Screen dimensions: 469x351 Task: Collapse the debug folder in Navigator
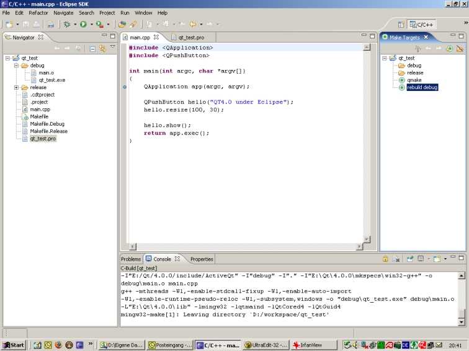[17, 66]
